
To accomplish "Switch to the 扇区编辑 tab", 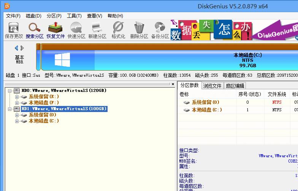I will click(235, 86).
